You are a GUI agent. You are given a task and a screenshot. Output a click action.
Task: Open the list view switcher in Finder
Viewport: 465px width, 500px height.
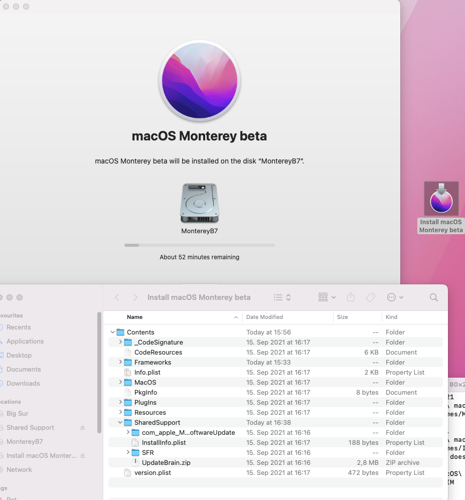pyautogui.click(x=282, y=297)
